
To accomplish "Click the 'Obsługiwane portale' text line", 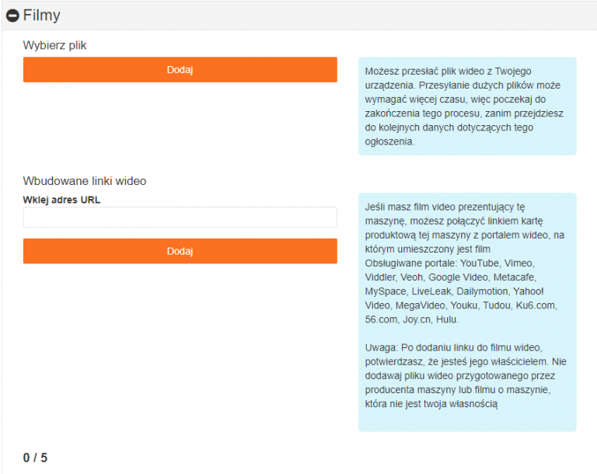I will pyautogui.click(x=449, y=263).
